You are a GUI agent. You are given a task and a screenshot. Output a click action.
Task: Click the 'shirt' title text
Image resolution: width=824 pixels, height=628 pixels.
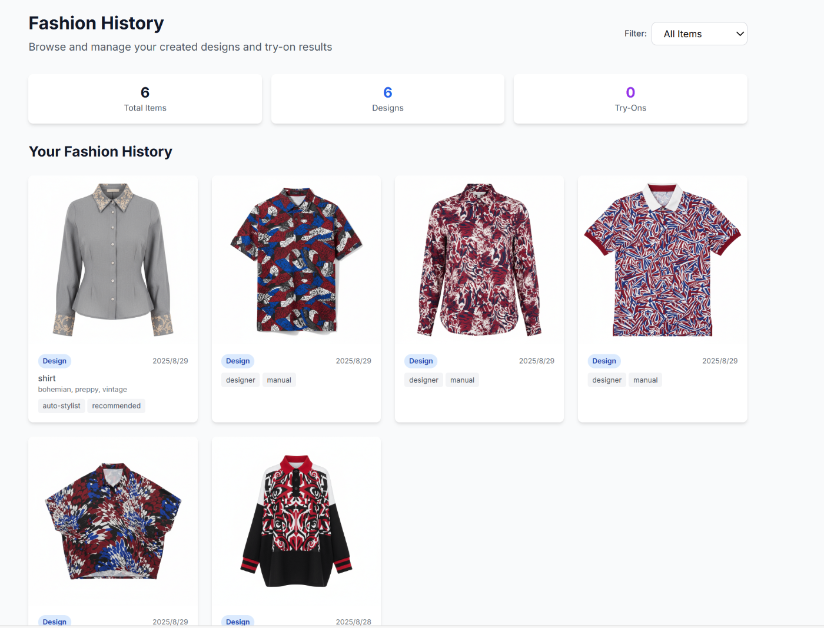(47, 378)
